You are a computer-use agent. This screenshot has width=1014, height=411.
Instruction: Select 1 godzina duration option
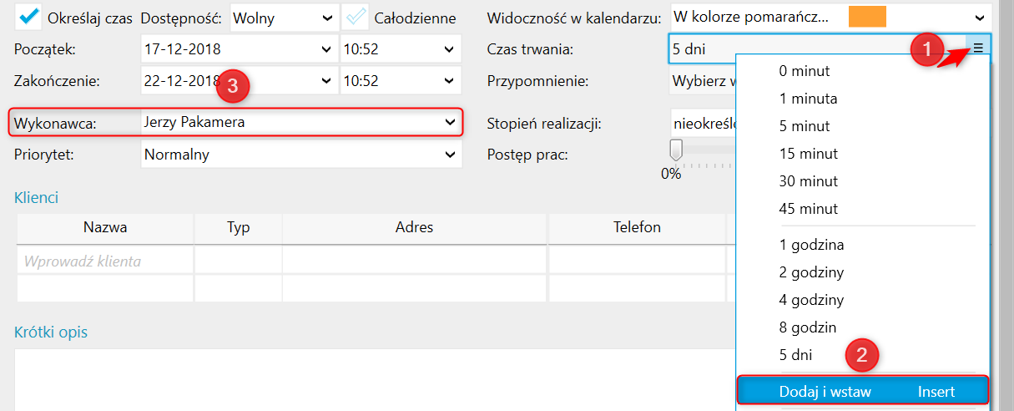[811, 245]
